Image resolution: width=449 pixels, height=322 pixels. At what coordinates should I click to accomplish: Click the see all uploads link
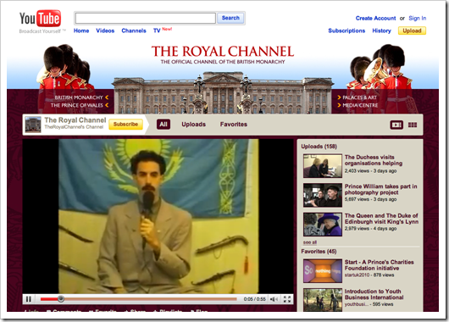[310, 242]
